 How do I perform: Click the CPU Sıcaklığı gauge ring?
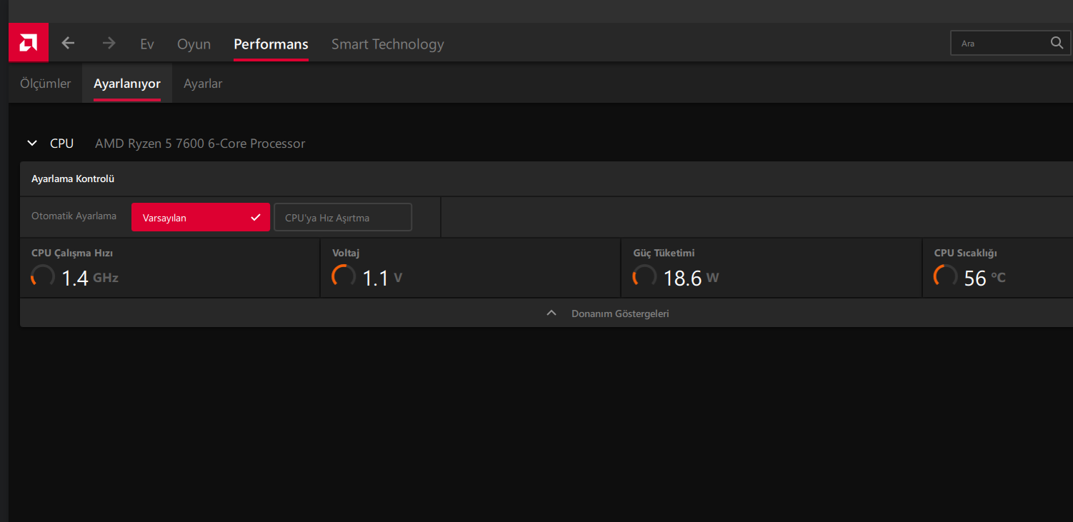click(x=946, y=277)
